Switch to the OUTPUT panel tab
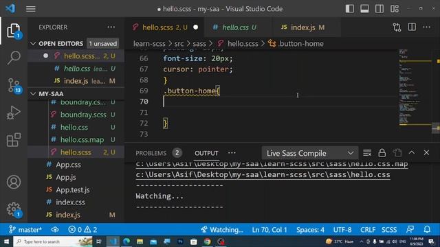 [206, 153]
